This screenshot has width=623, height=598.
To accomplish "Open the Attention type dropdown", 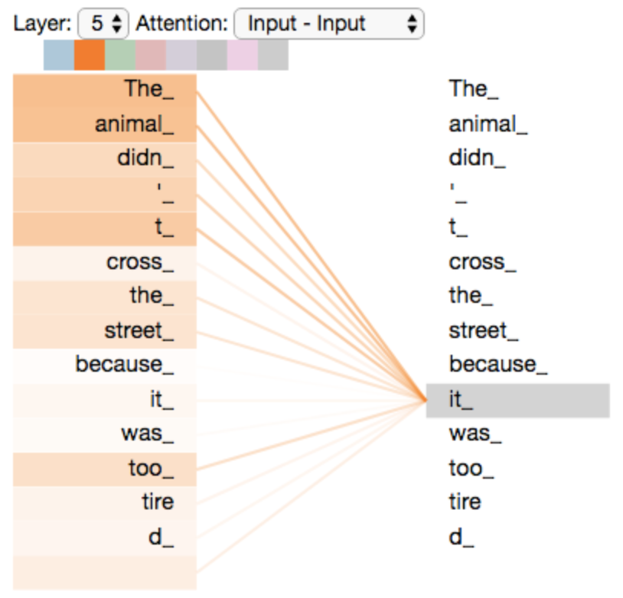I will (x=329, y=24).
